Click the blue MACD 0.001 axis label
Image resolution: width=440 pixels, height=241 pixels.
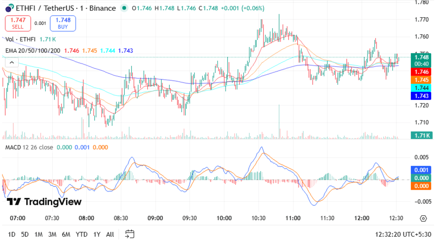pyautogui.click(x=421, y=170)
